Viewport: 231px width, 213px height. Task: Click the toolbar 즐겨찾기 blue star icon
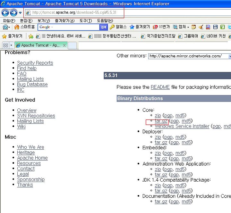[x=132, y=27]
